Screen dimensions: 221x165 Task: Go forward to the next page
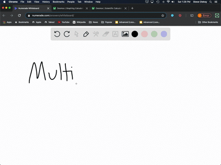tap(12, 16)
